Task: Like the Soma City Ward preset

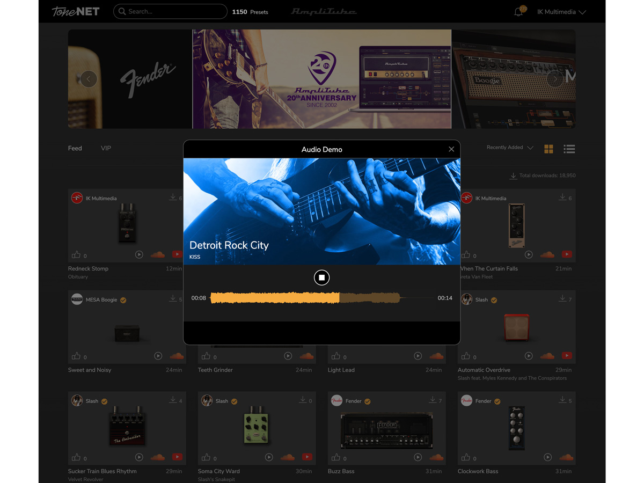Action: [206, 457]
